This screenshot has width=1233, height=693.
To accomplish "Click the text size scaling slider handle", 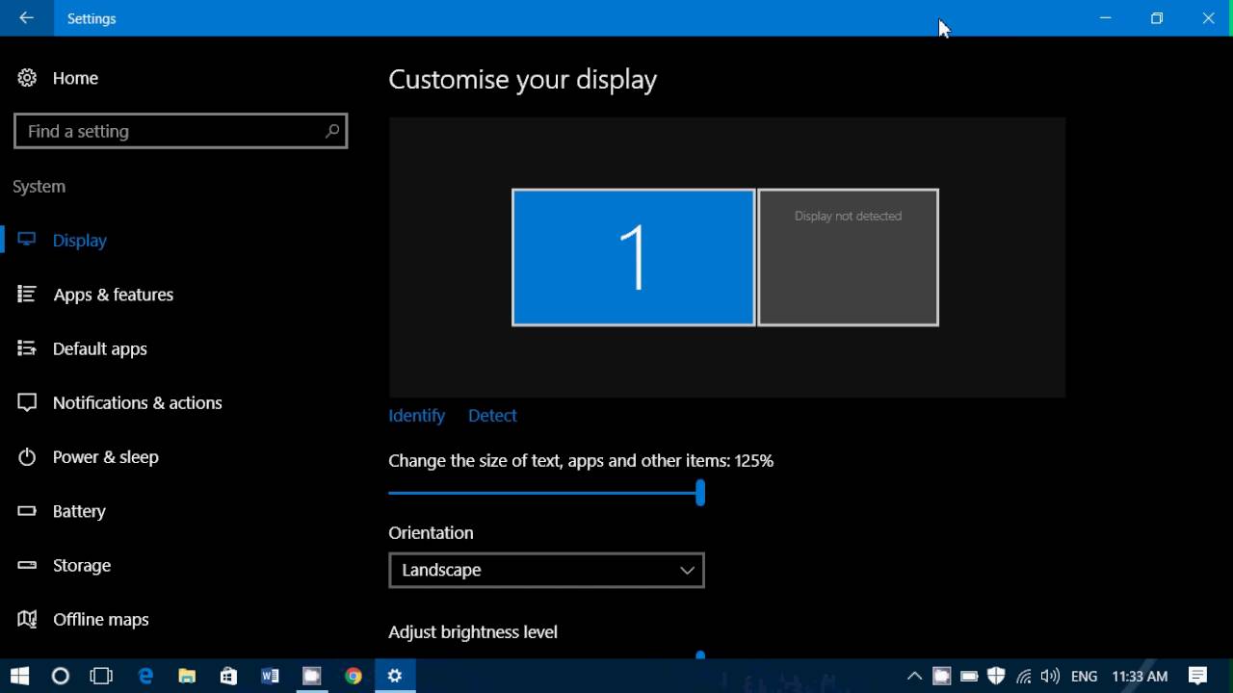I will (700, 493).
